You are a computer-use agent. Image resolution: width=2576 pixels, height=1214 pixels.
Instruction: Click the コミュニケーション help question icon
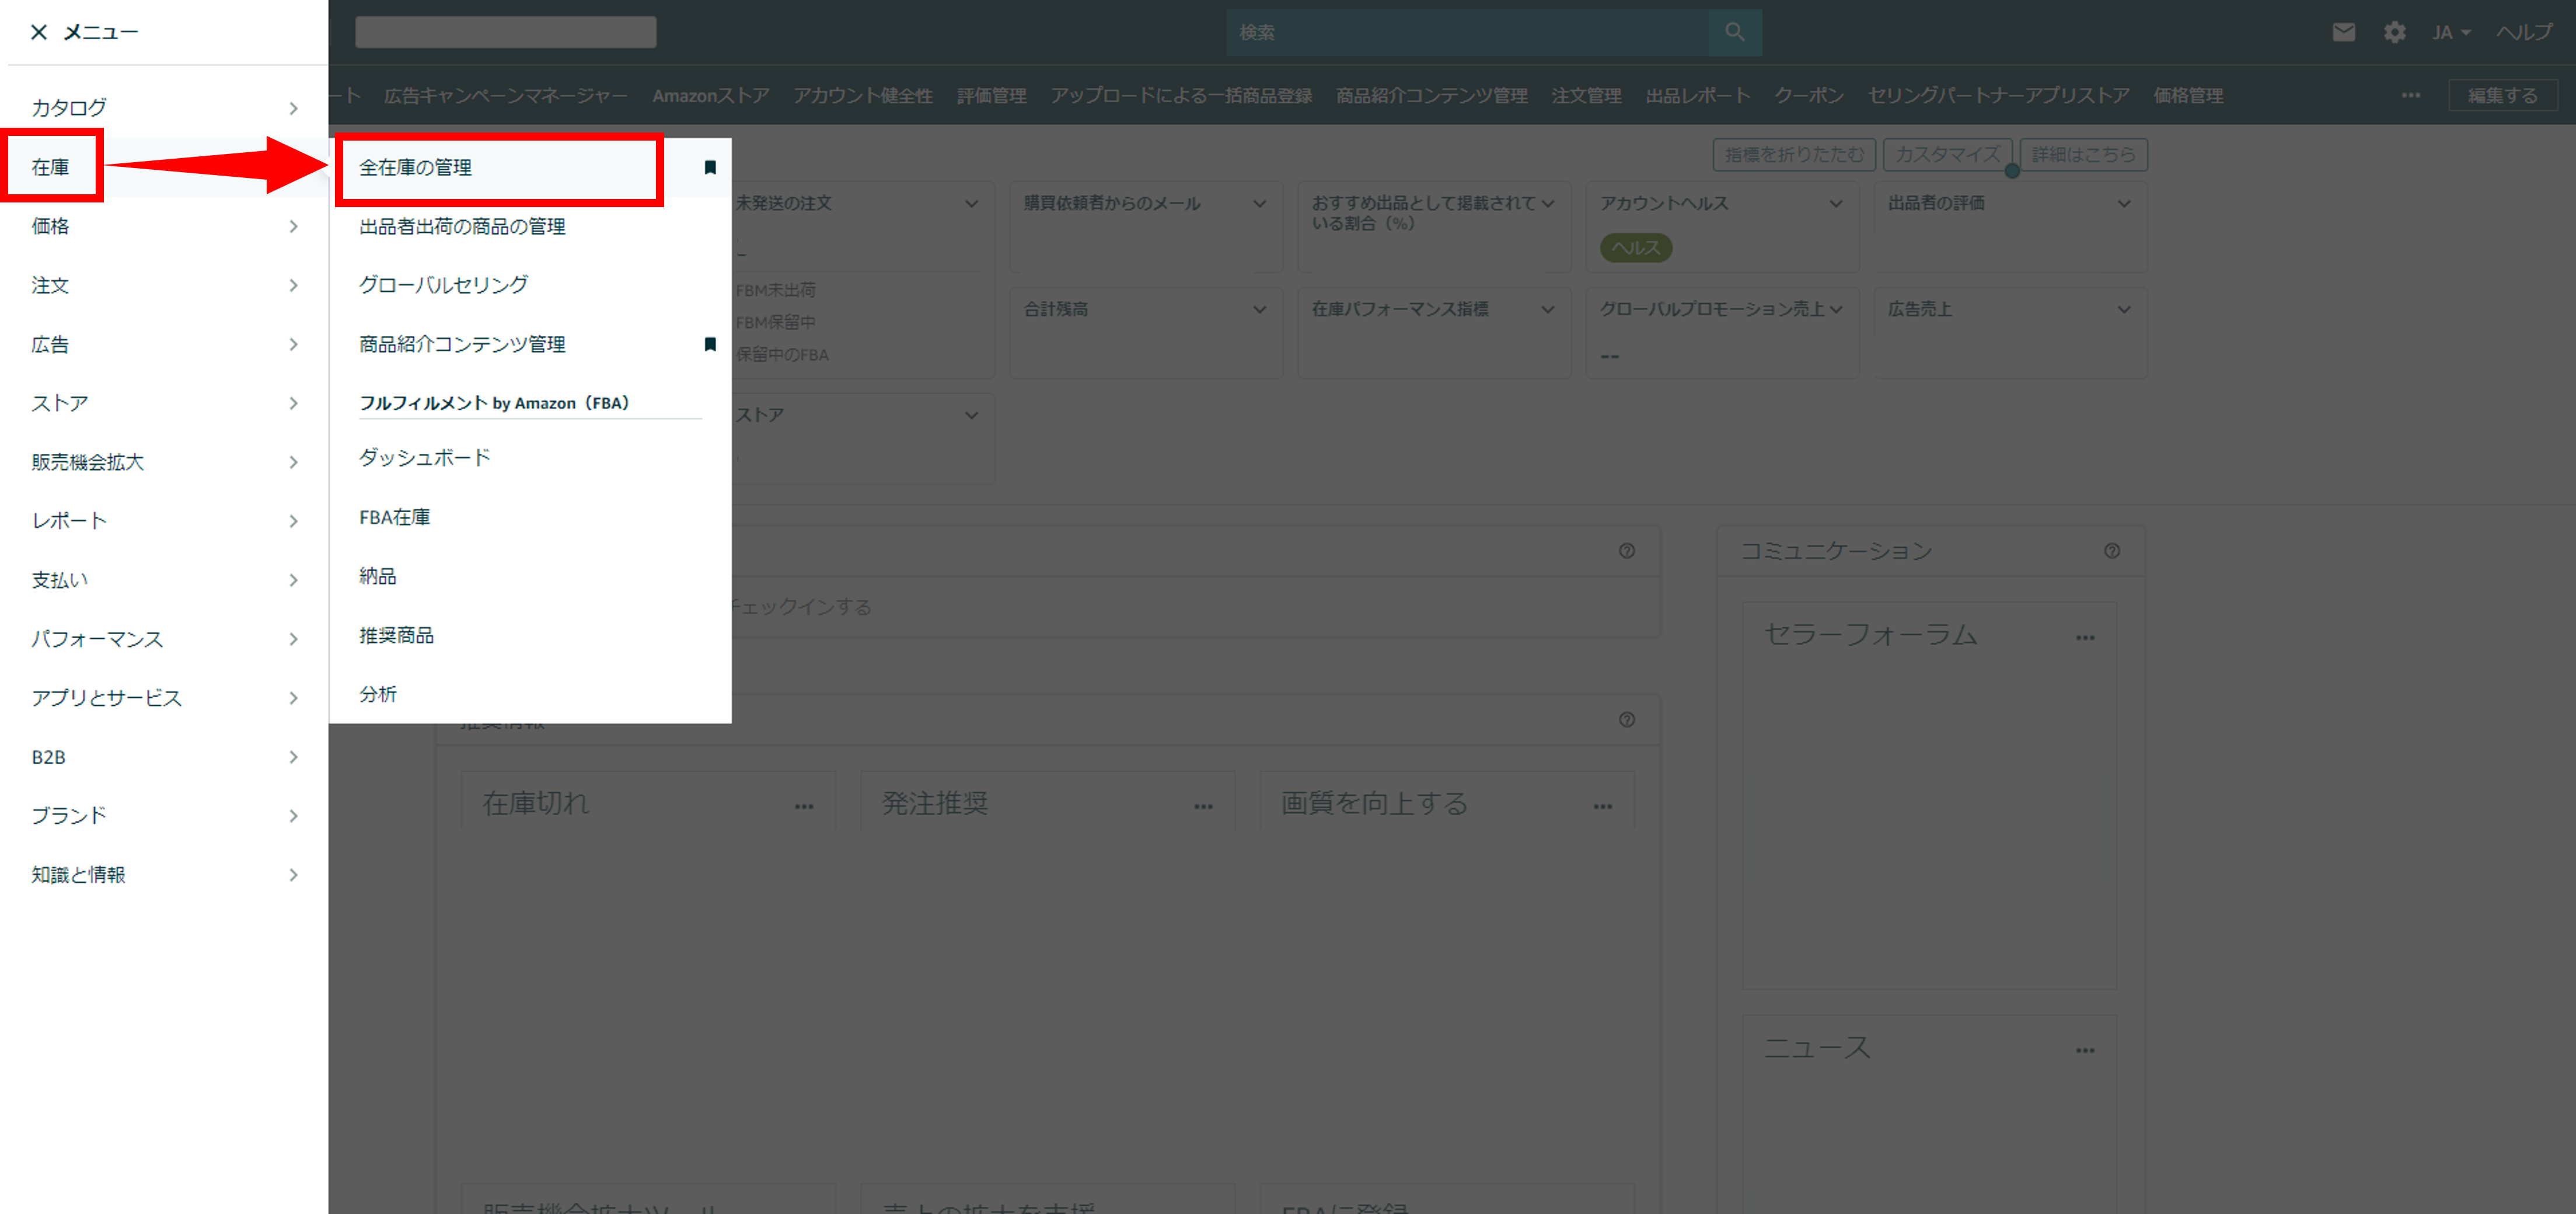[x=2112, y=551]
